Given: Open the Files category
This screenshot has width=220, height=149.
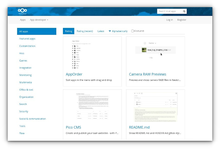Looking at the screenshot, I should click(22, 53).
